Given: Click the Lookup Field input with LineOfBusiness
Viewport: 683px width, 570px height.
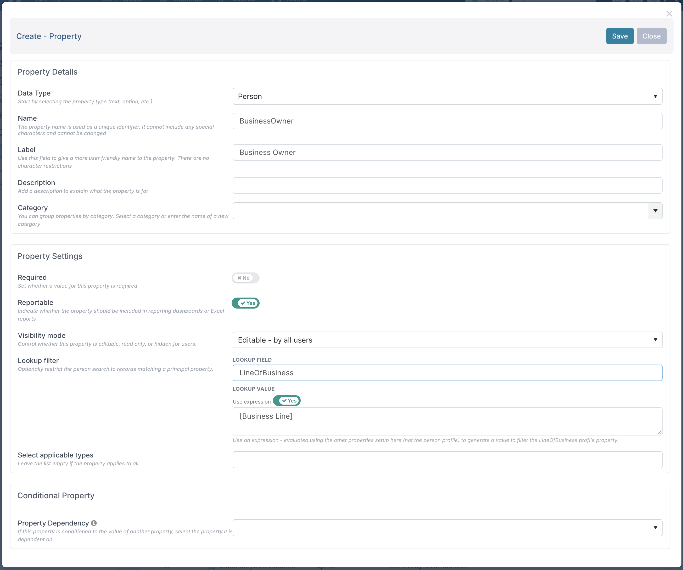Looking at the screenshot, I should pyautogui.click(x=447, y=373).
